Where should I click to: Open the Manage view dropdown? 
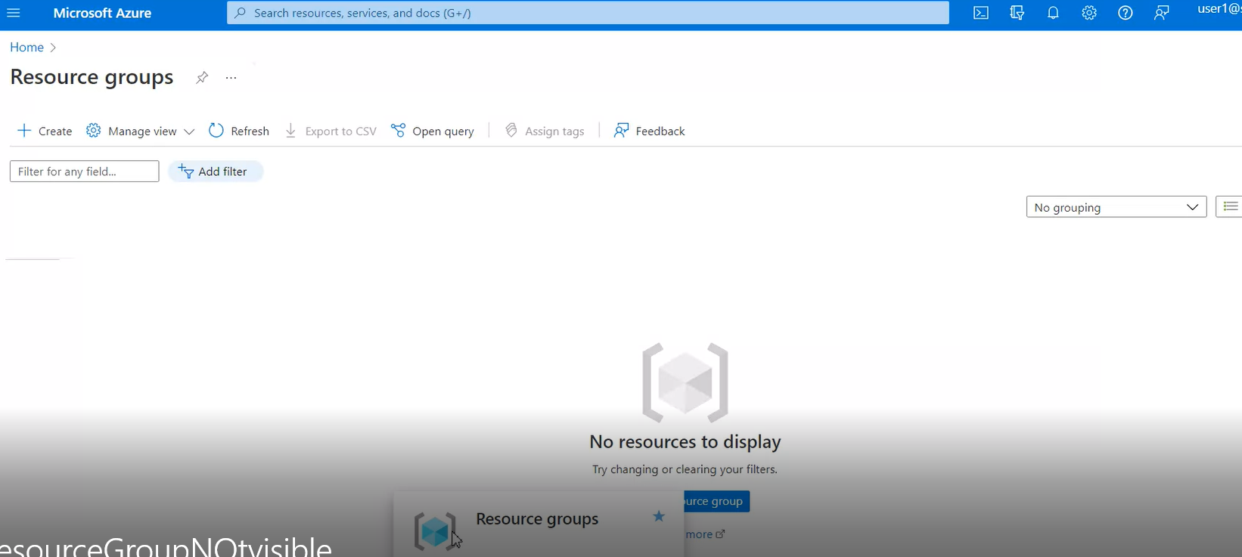(x=141, y=131)
